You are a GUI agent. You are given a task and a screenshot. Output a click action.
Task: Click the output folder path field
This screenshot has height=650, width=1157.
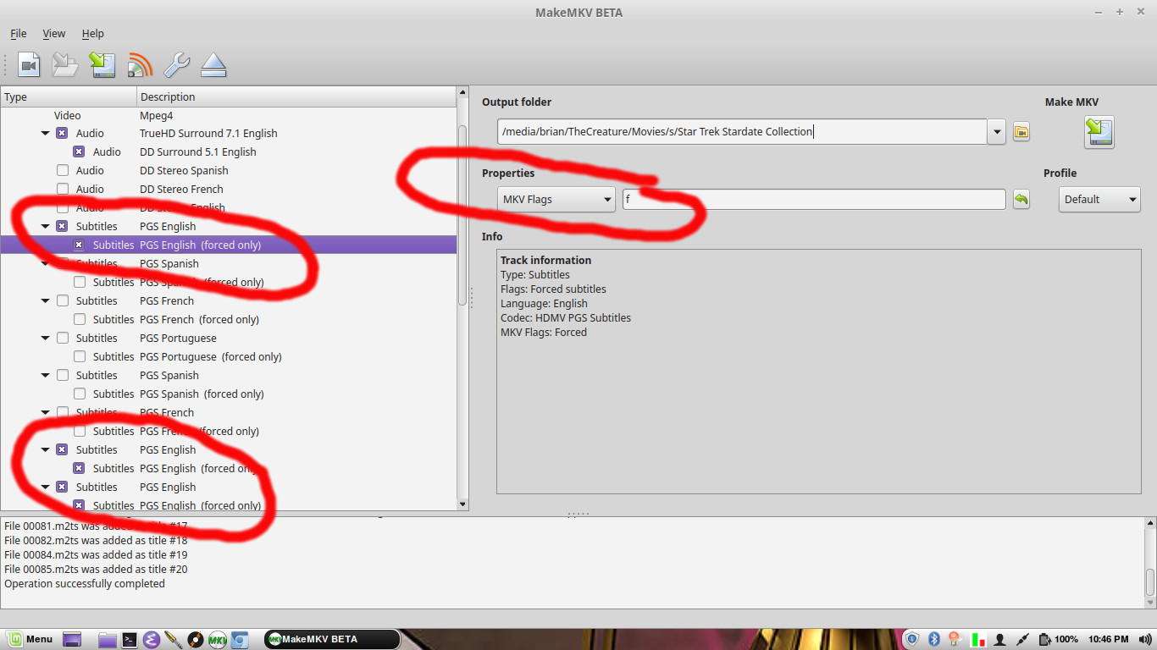pos(742,132)
